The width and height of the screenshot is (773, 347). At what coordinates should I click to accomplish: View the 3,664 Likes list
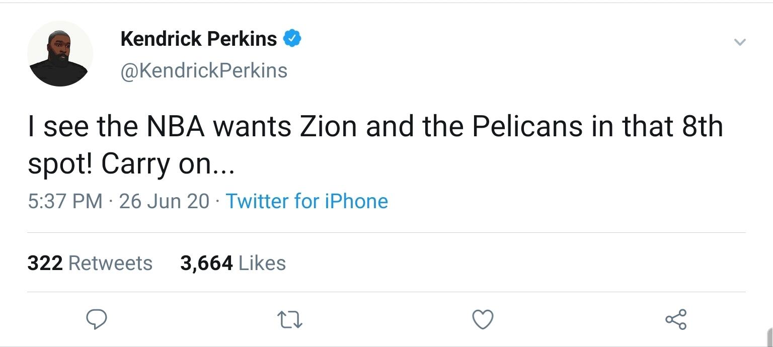click(x=233, y=263)
